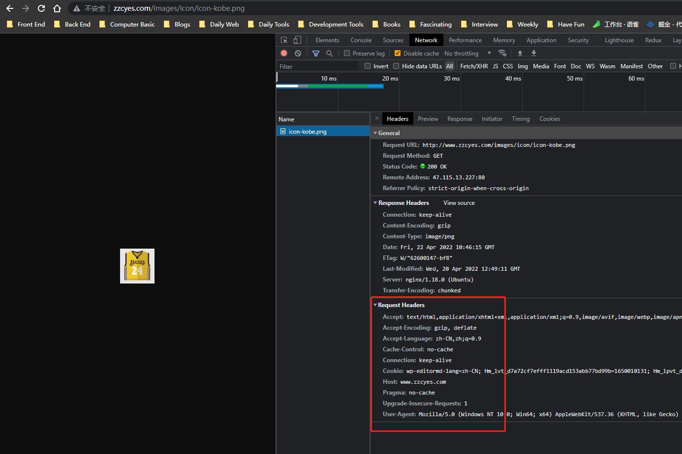Open the Weekly bookmark folder

[523, 24]
